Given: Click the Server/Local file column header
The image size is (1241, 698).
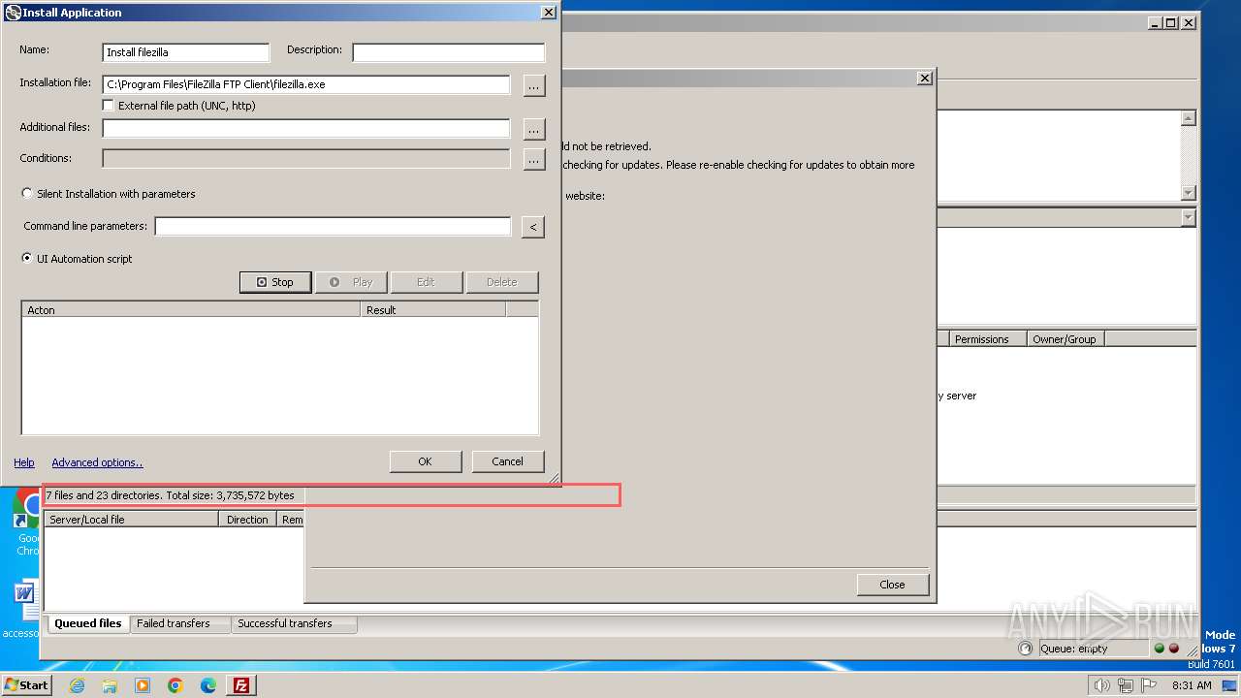Looking at the screenshot, I should pos(131,520).
